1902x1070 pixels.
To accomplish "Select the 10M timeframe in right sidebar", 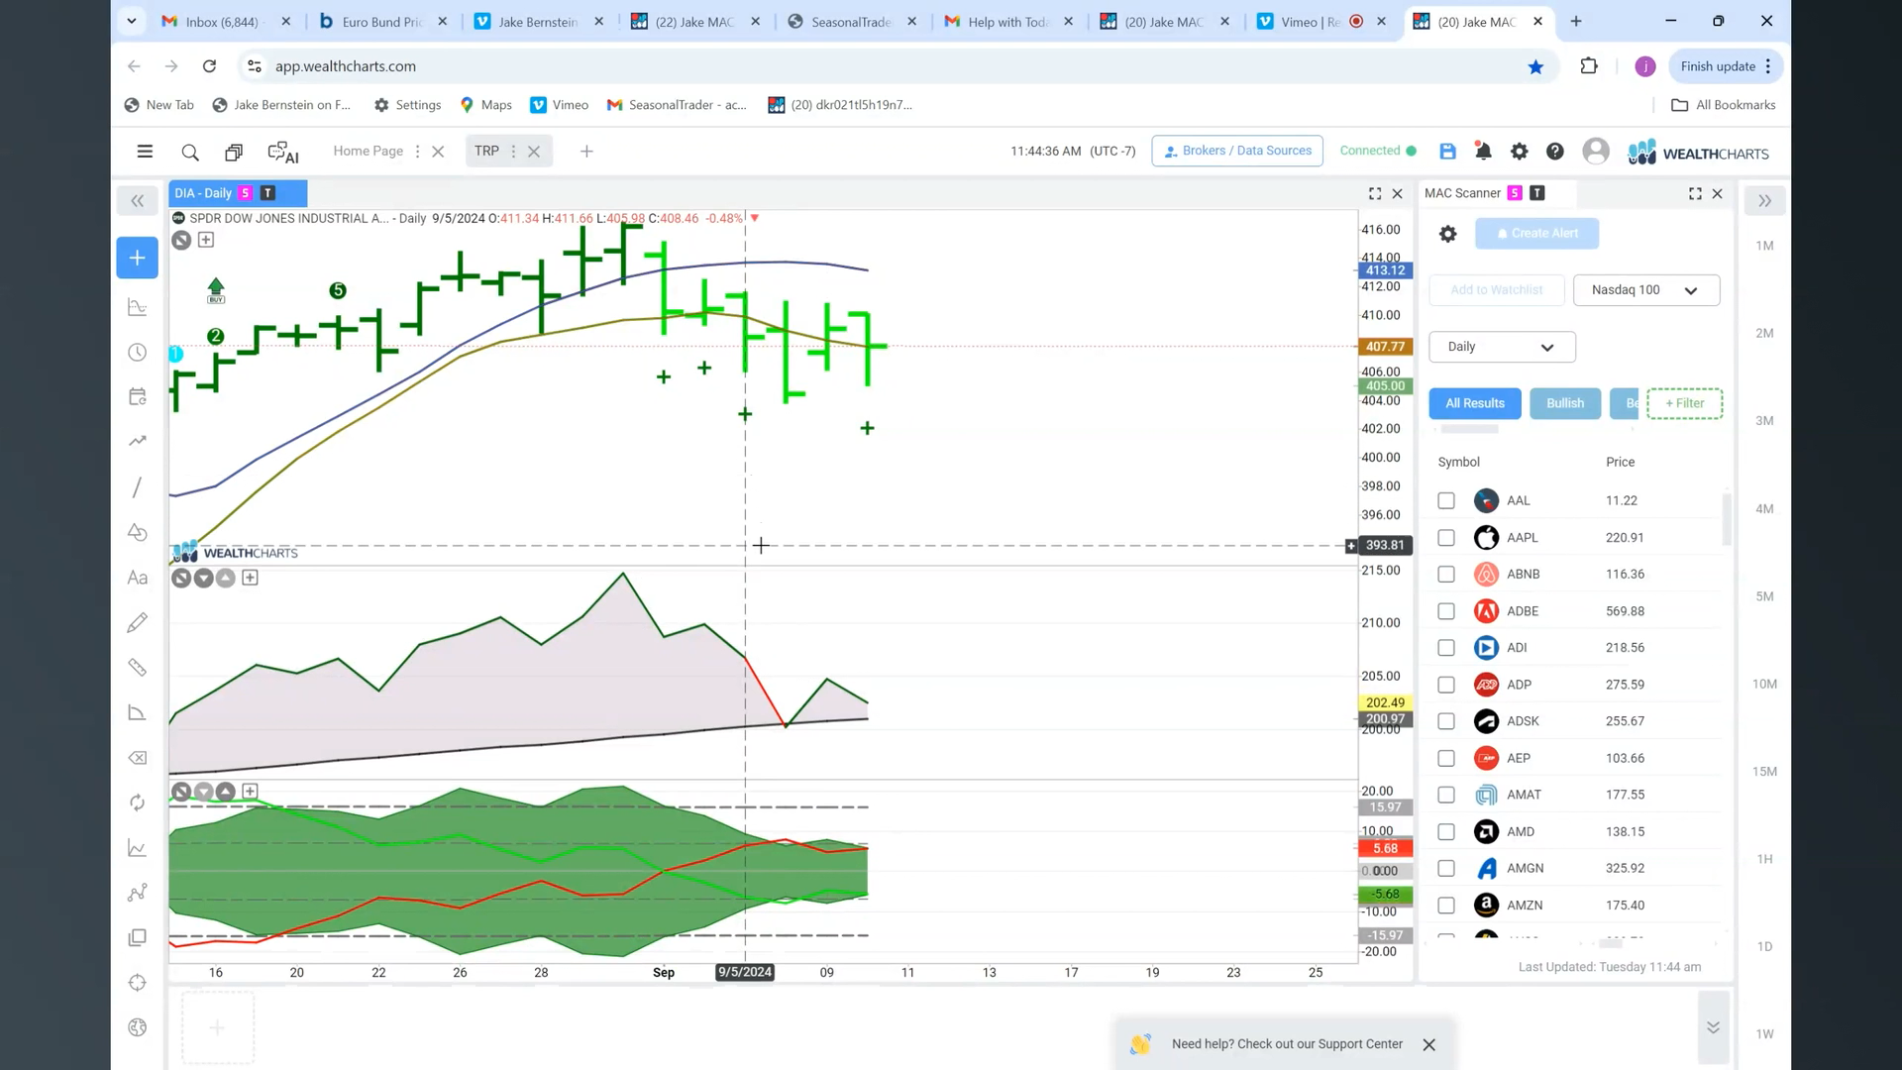I will [x=1764, y=685].
